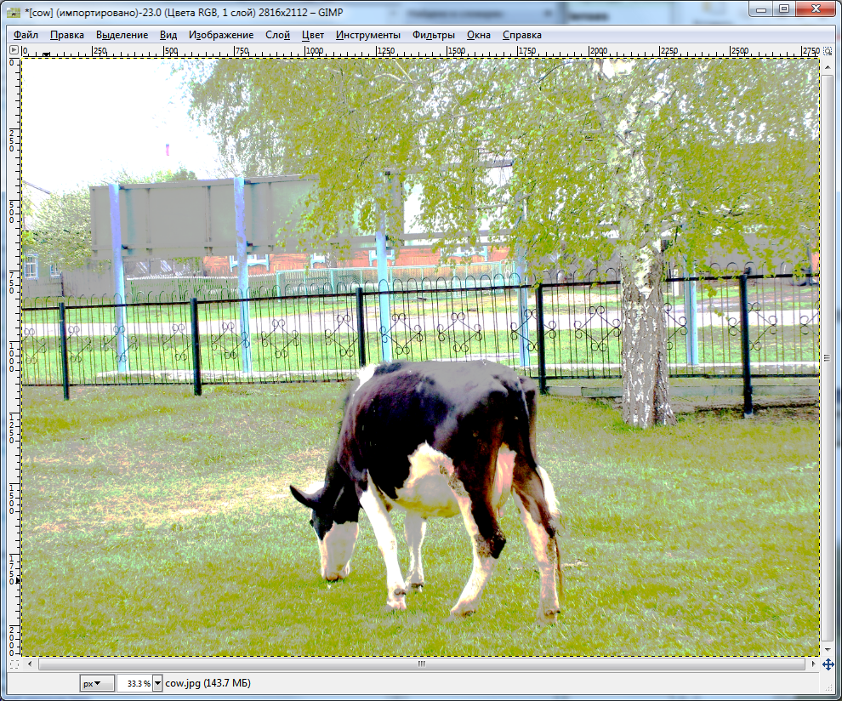Open the Инструменты menu

click(x=367, y=35)
